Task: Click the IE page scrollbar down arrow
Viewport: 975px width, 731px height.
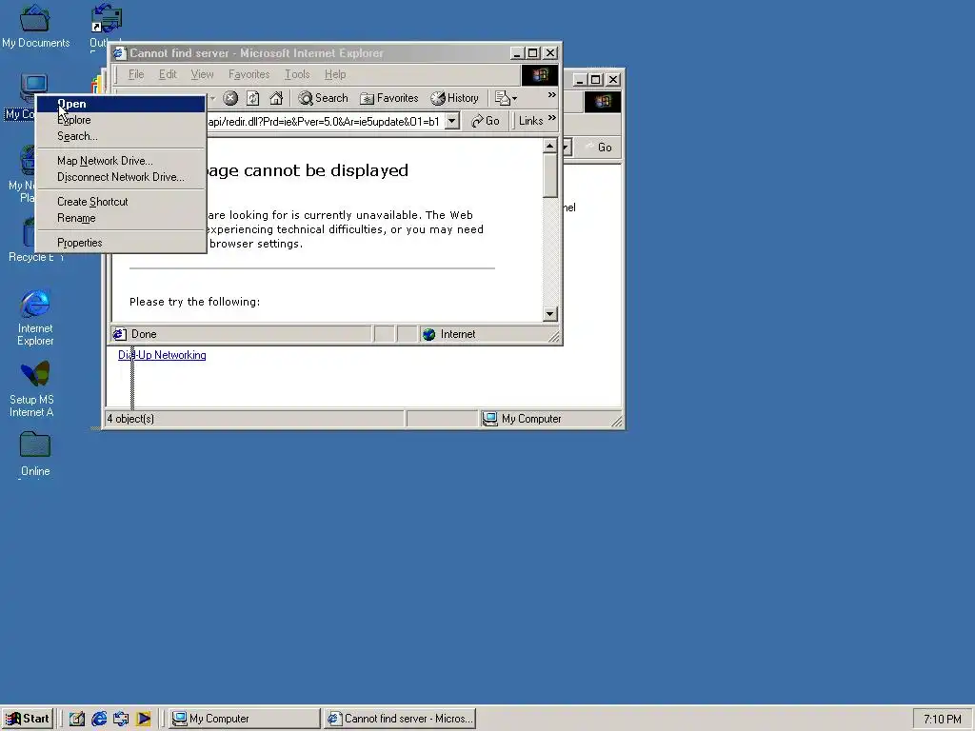Action: [549, 314]
